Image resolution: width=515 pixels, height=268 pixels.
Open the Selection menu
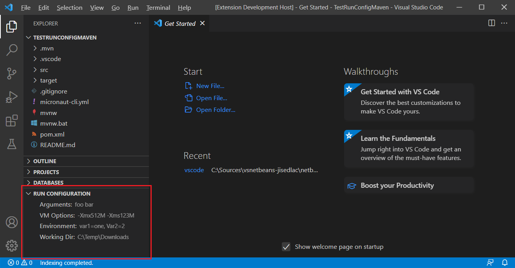pyautogui.click(x=69, y=7)
